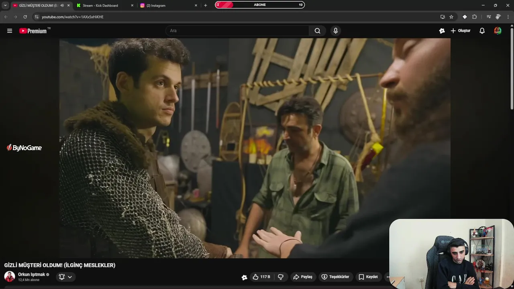Open the Orkun Işıtmak channel name link
Image resolution: width=514 pixels, height=289 pixels.
32,275
